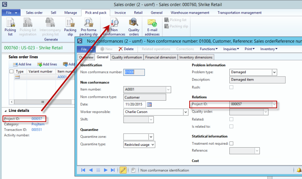Open ProjItem category link
Image resolution: width=302 pixels, height=179 pixels.
click(x=38, y=124)
